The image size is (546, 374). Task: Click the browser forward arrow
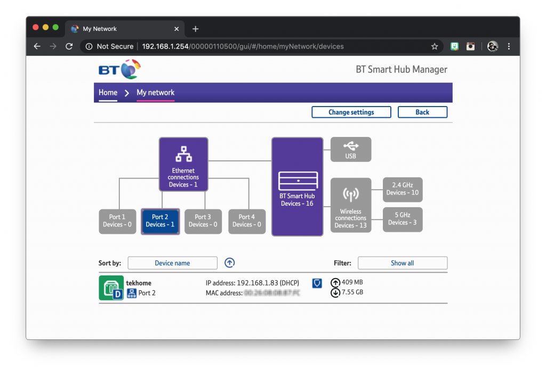point(53,46)
